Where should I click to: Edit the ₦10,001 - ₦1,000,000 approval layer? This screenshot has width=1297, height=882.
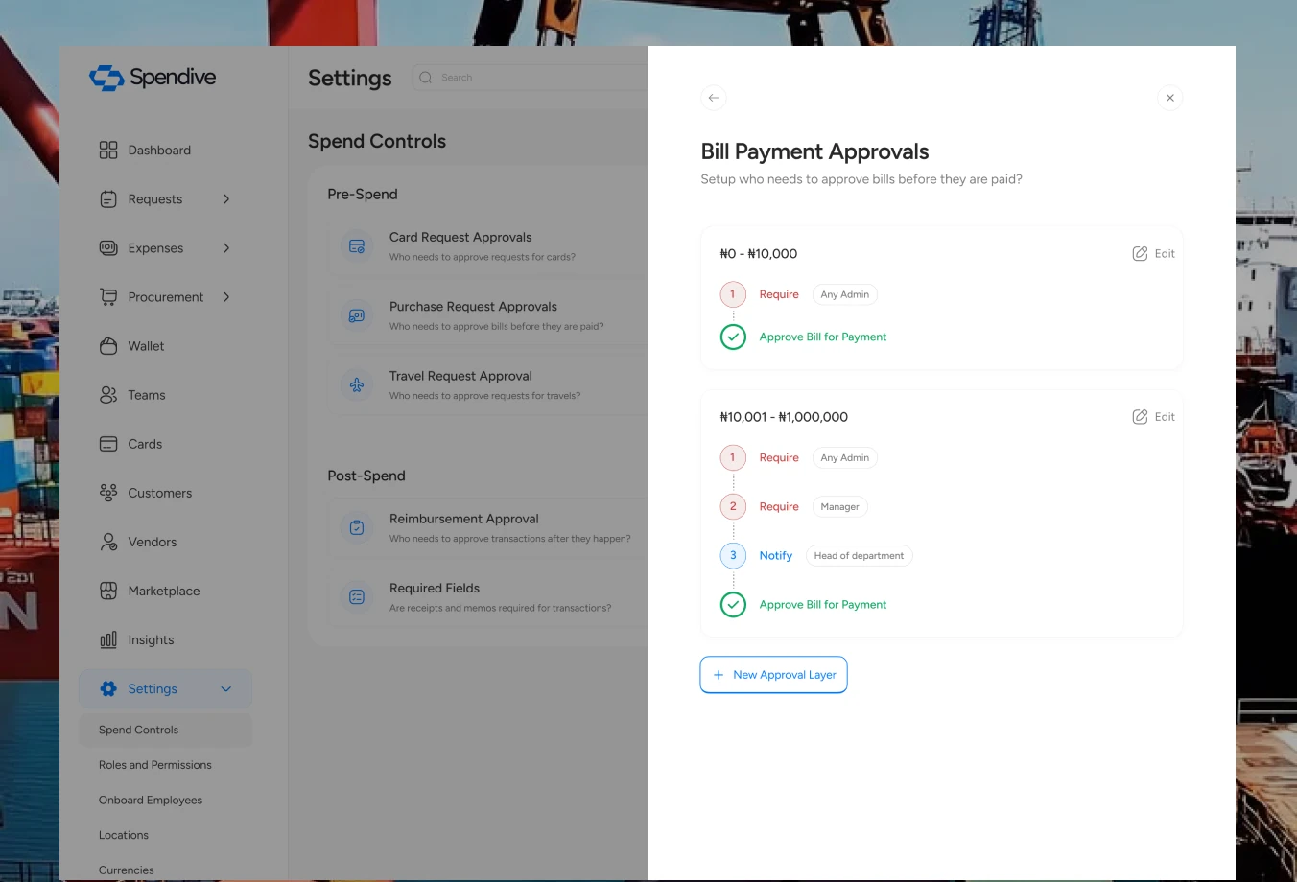[x=1153, y=417]
